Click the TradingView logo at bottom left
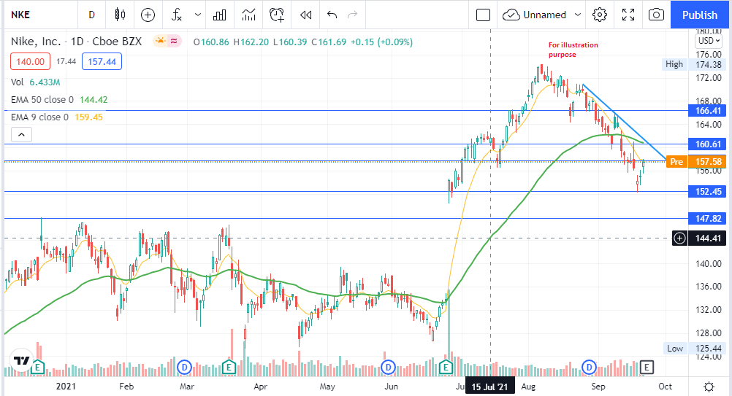The image size is (732, 396). (x=21, y=360)
